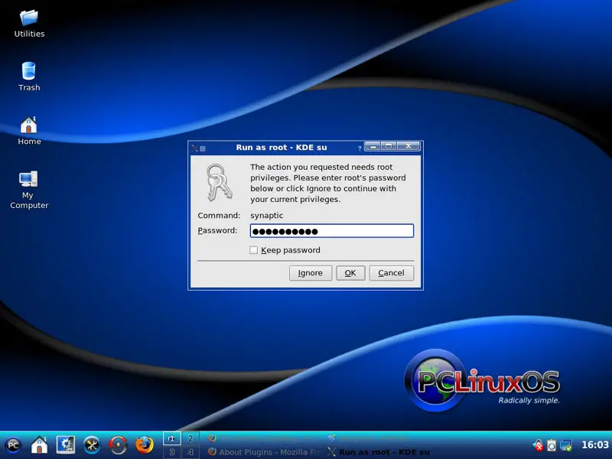
Task: Switch to About Plugins - Mozilla Firefox taskbar entry
Action: pos(264,452)
